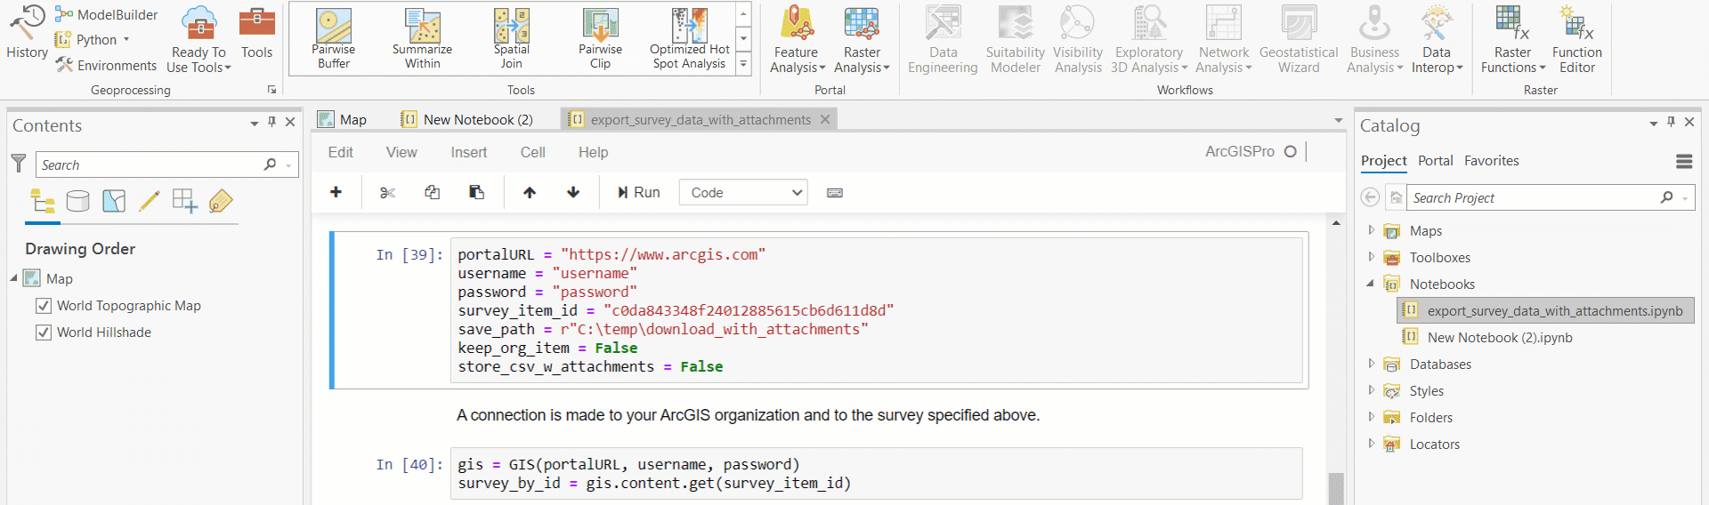The width and height of the screenshot is (1709, 505).
Task: Open the notebook Edit menu
Action: (x=341, y=152)
